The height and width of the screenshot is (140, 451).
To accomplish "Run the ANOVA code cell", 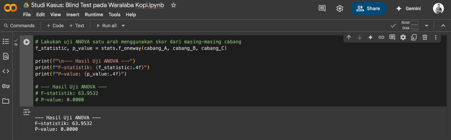I will (x=26, y=42).
